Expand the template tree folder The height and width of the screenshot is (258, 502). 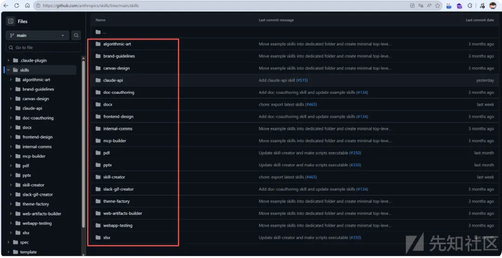point(8,252)
